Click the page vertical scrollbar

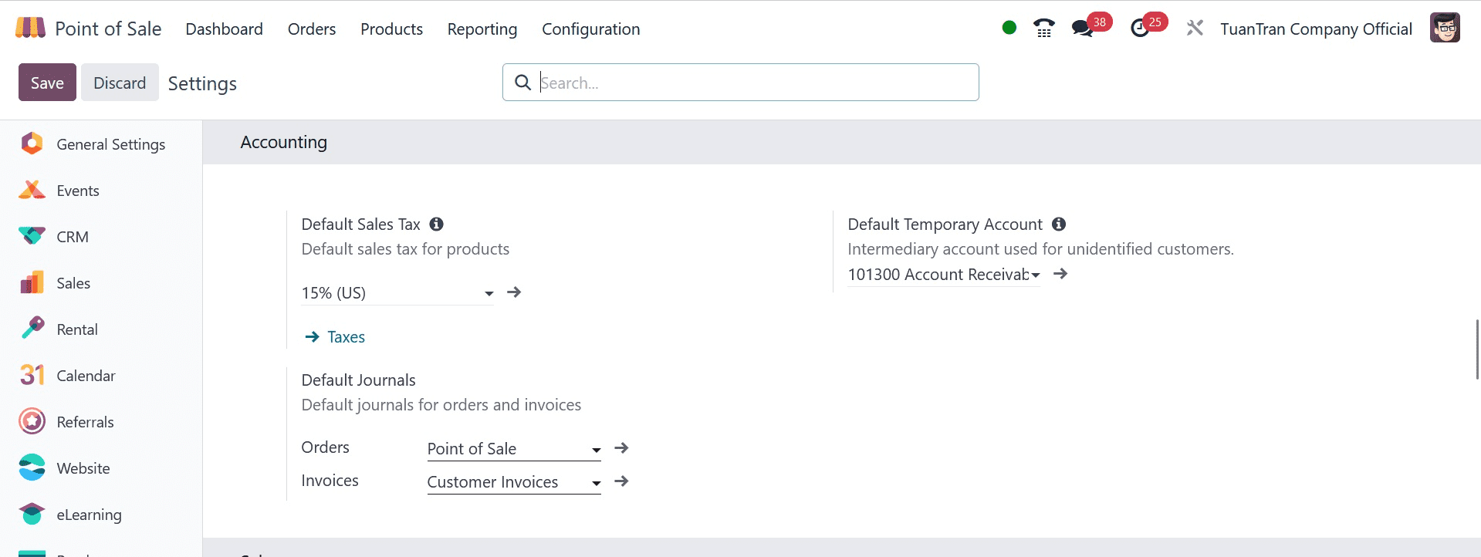[1477, 349]
